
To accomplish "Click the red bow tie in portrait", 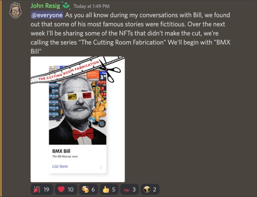I will pyautogui.click(x=83, y=133).
